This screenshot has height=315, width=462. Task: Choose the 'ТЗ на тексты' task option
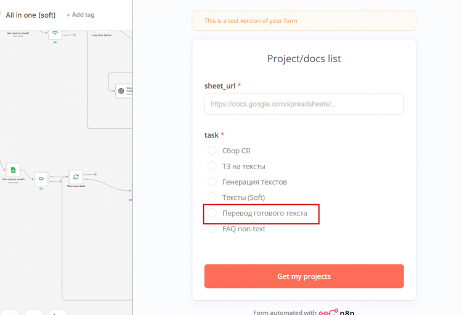(212, 166)
